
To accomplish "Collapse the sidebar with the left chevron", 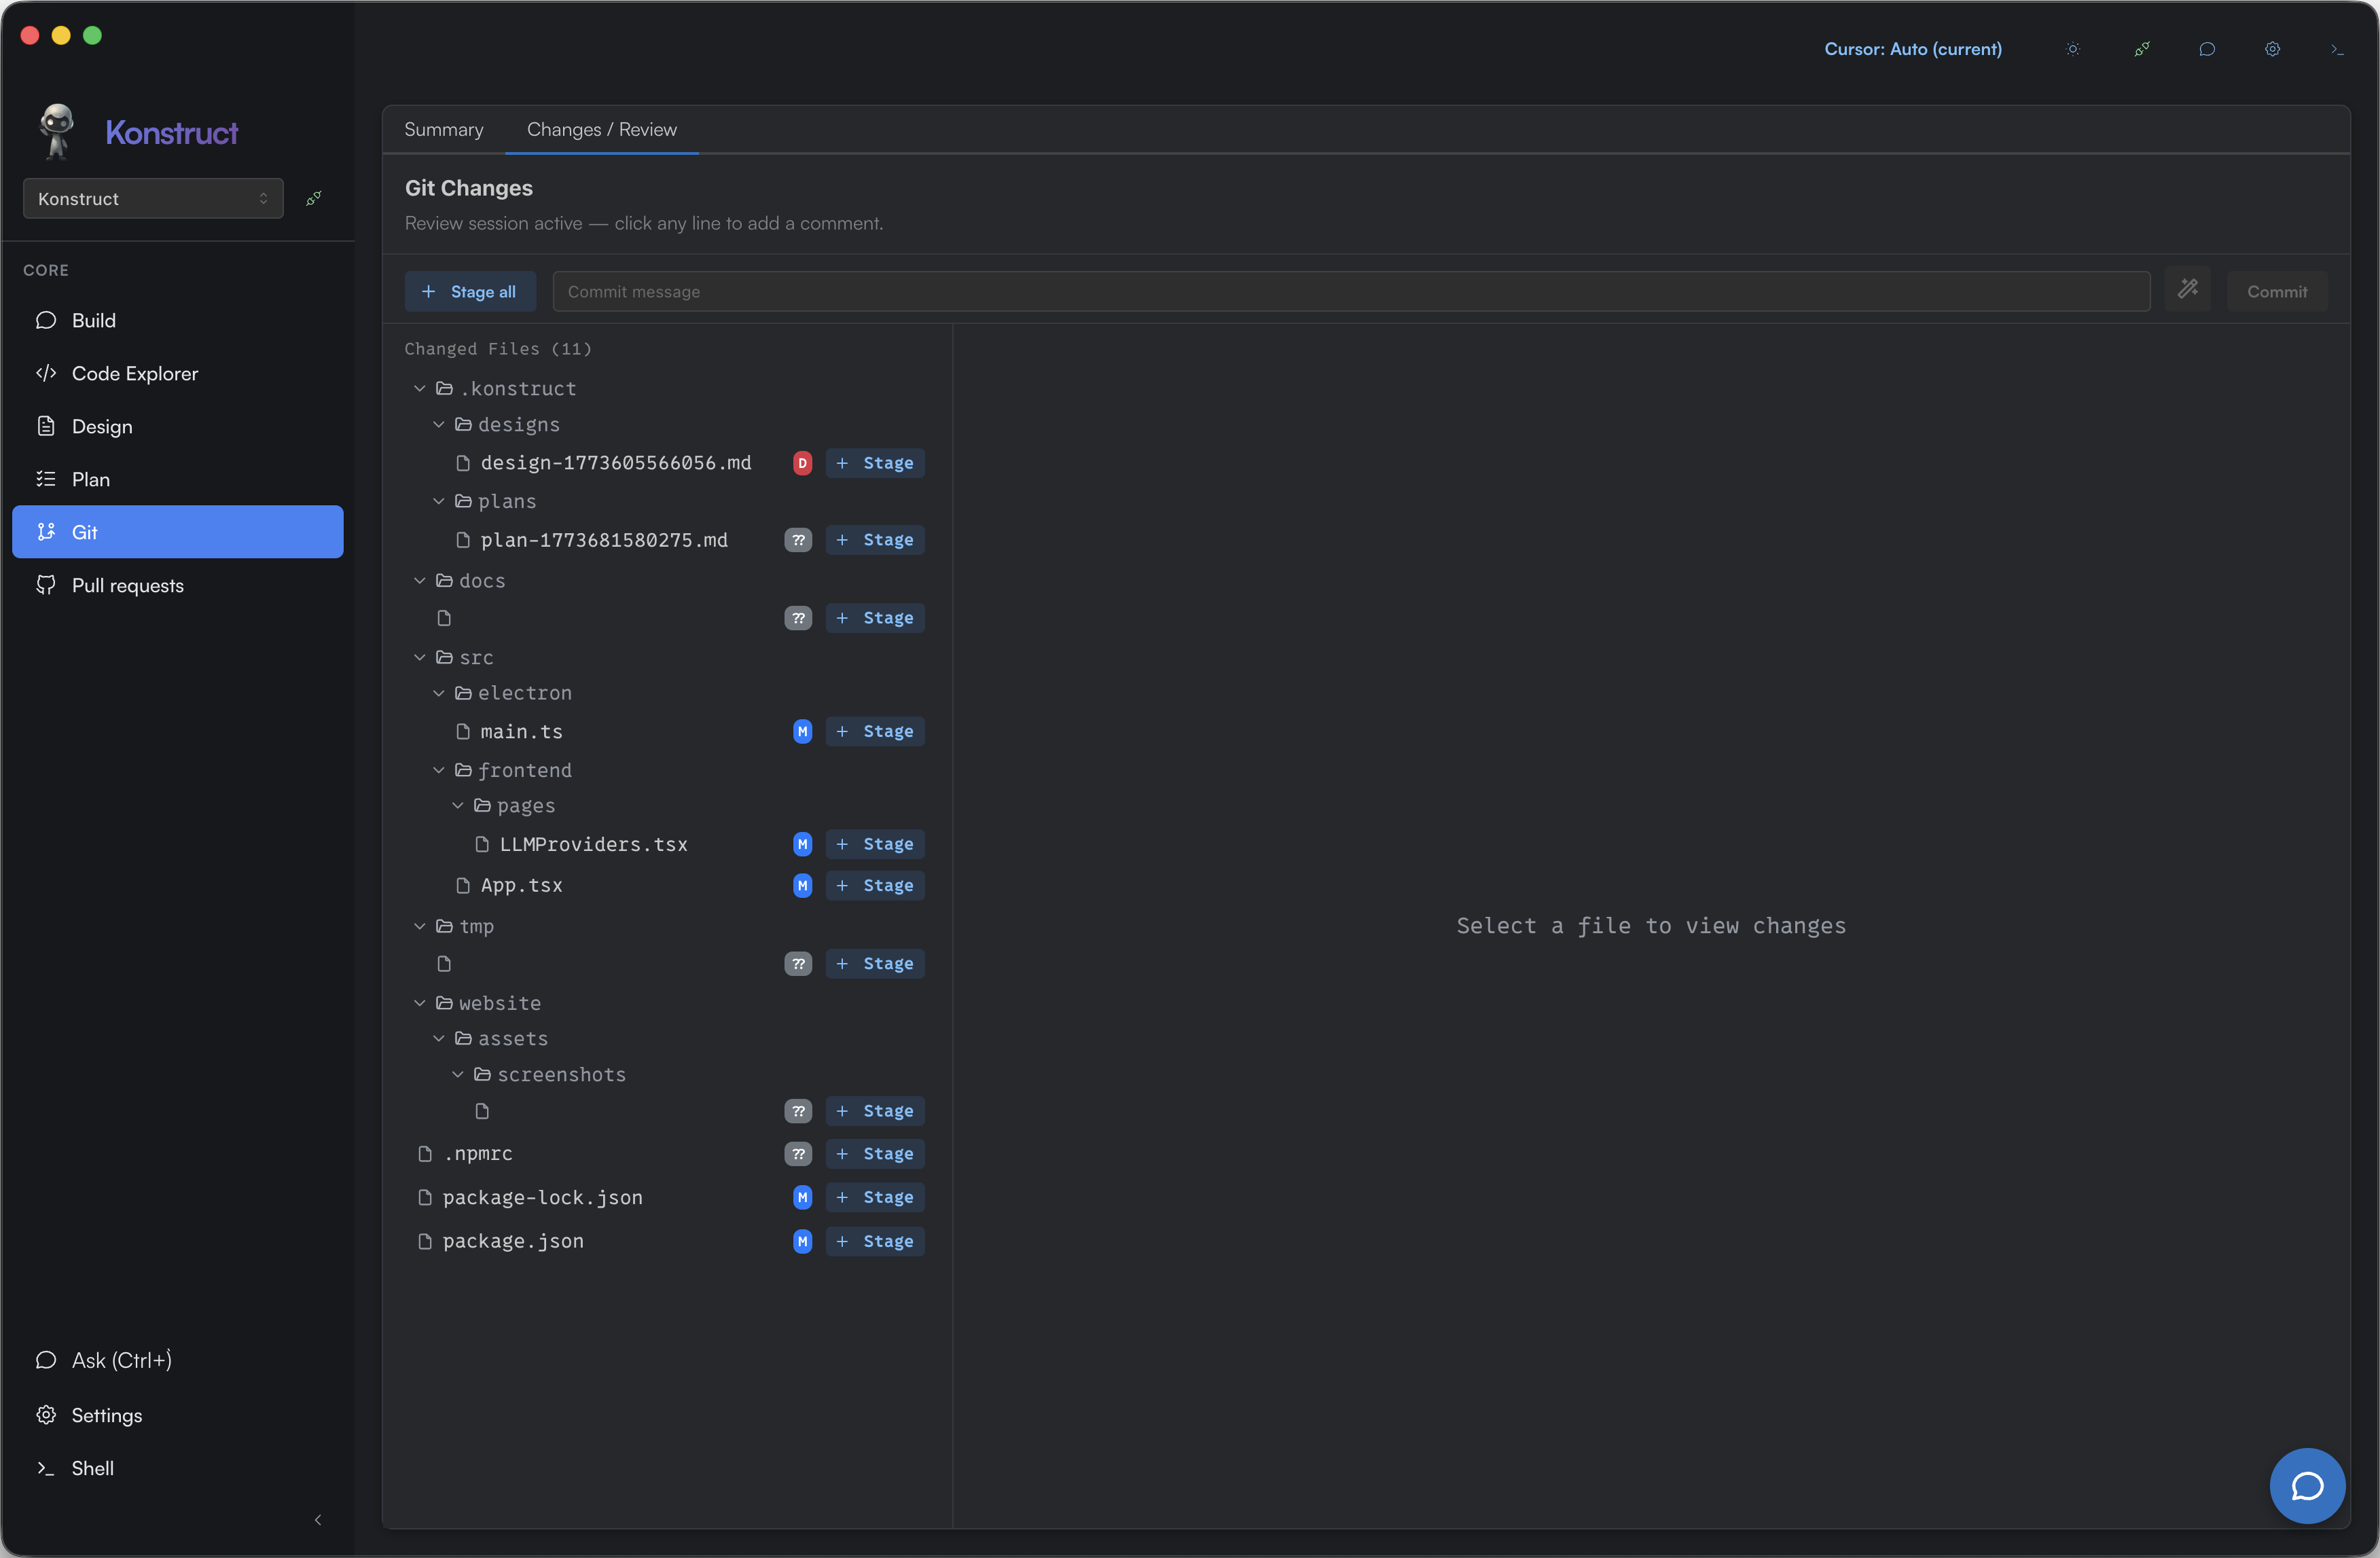I will click(x=318, y=1519).
